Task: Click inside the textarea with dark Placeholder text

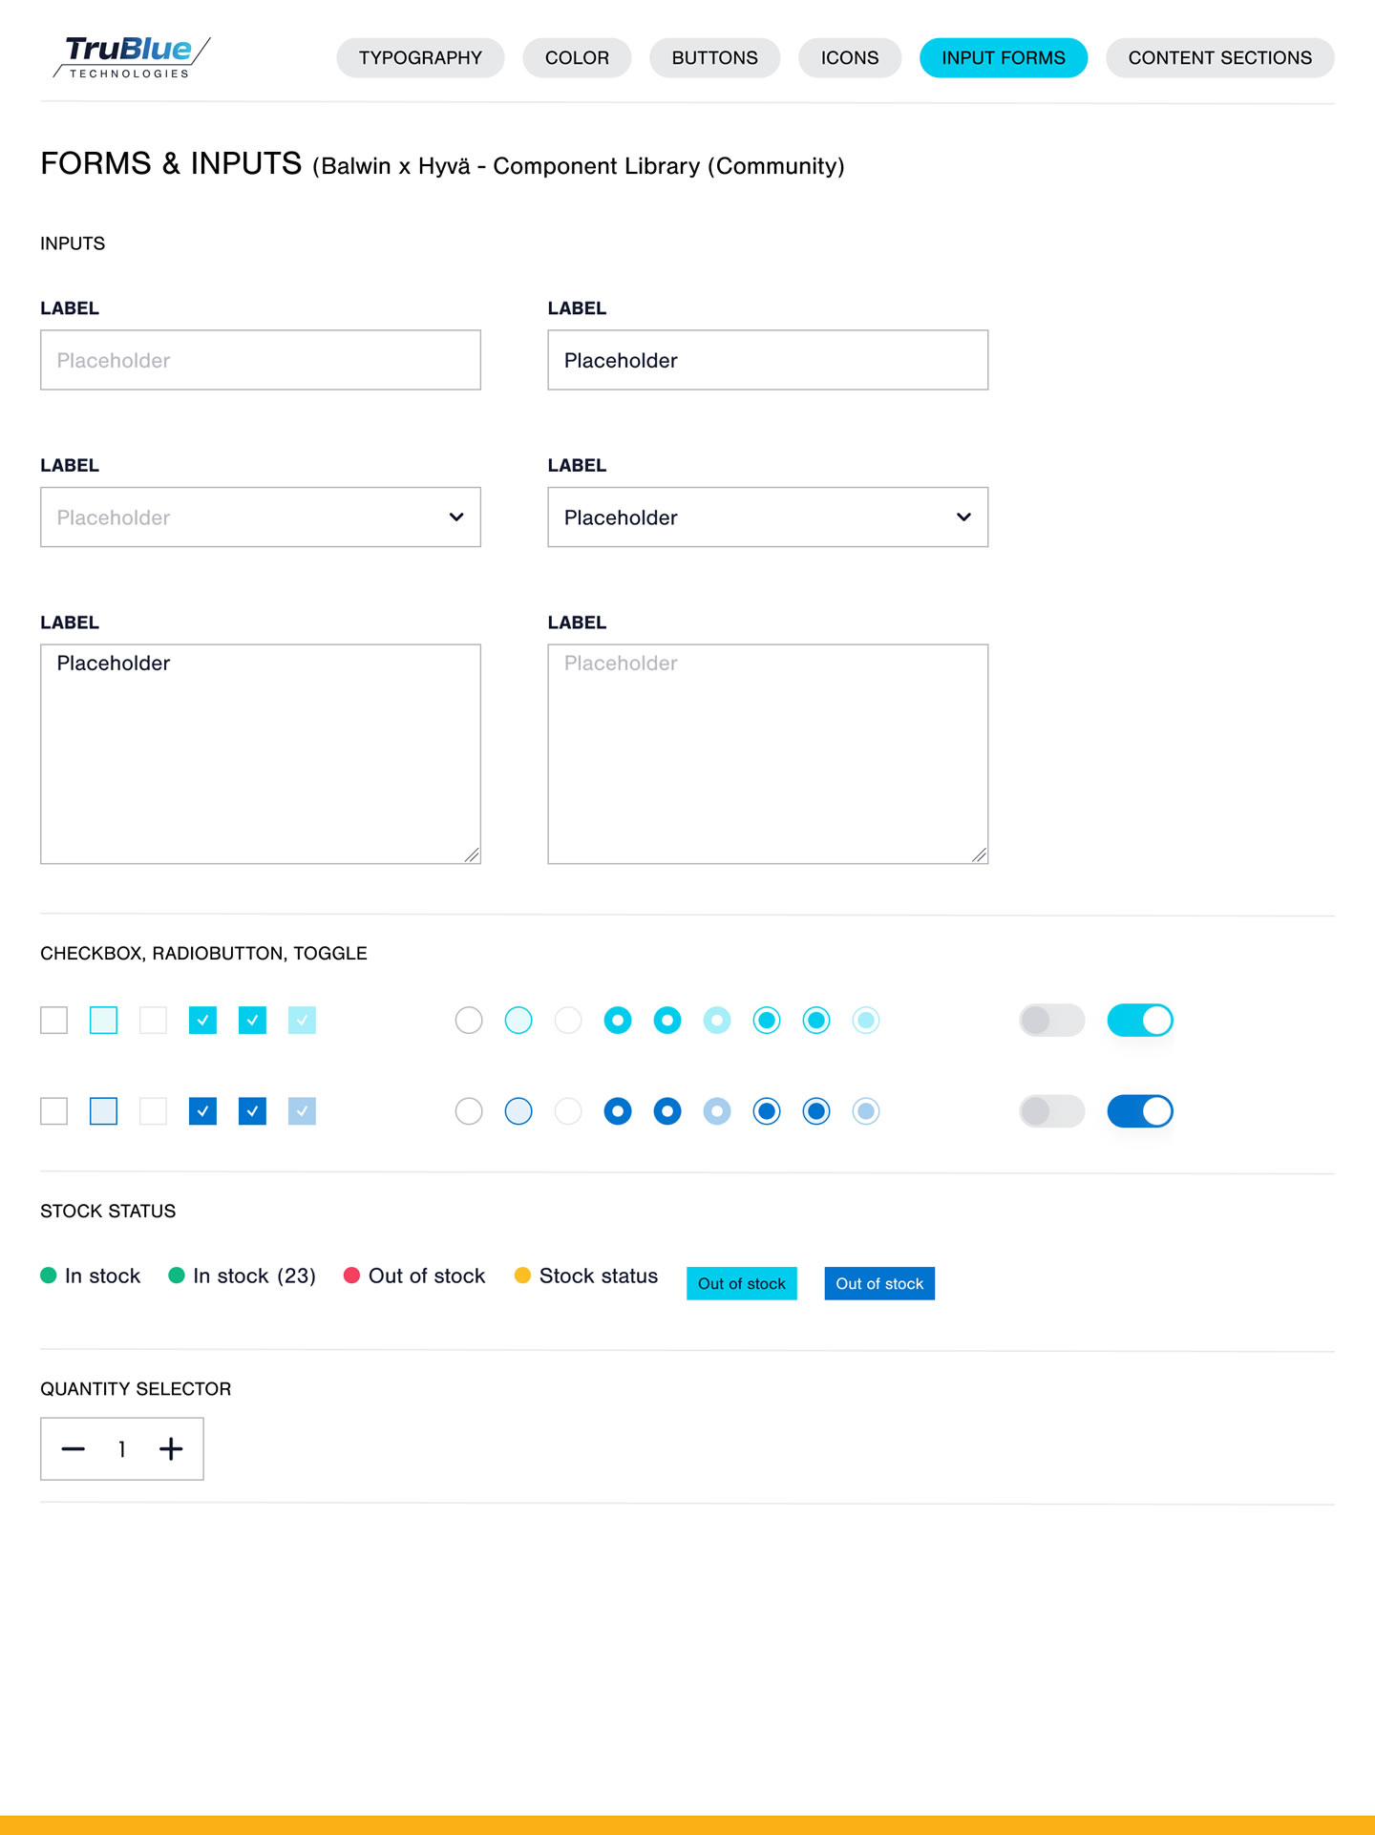Action: tap(261, 754)
